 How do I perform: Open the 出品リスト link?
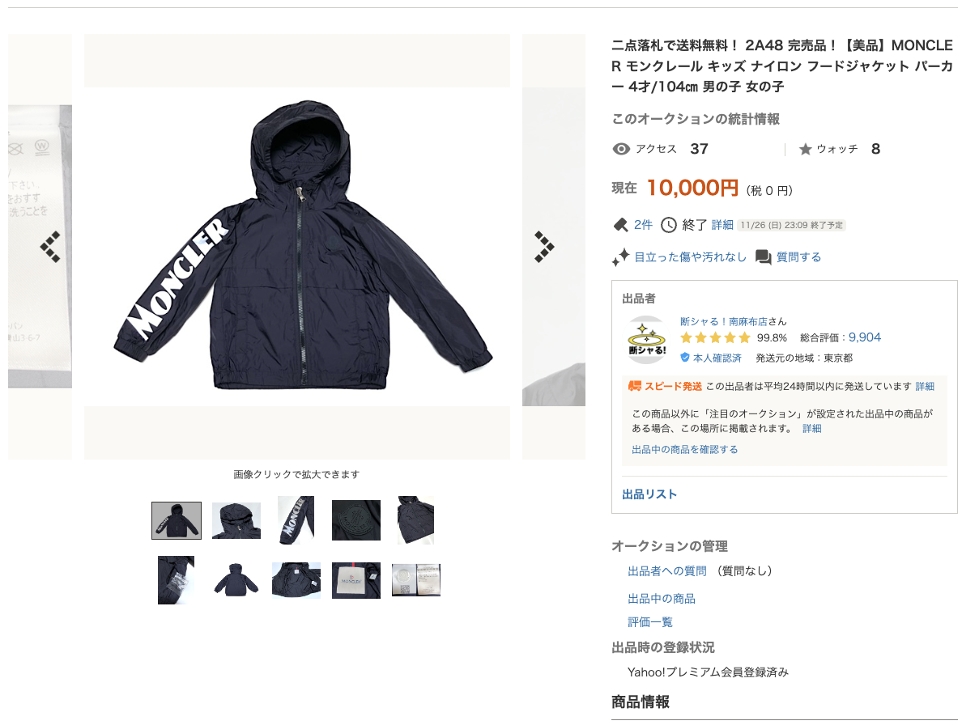click(649, 494)
